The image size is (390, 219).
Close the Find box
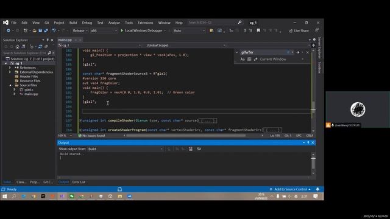pos(307,52)
